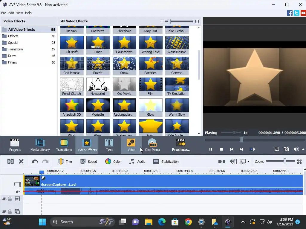The image size is (306, 229).
Task: Choose the Anaglyph 3D effect
Action: 72,107
